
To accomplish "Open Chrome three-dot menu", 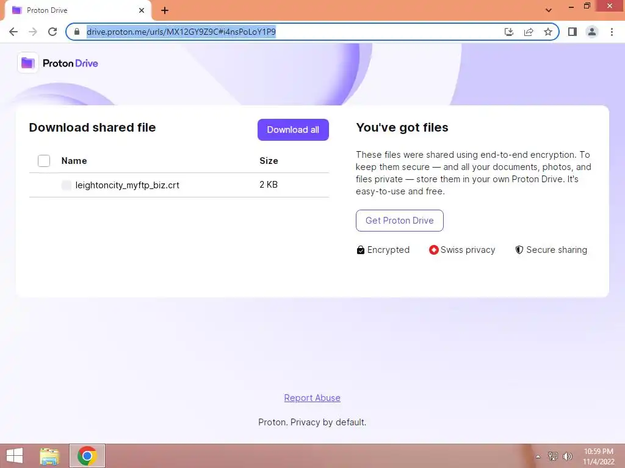I will (612, 32).
